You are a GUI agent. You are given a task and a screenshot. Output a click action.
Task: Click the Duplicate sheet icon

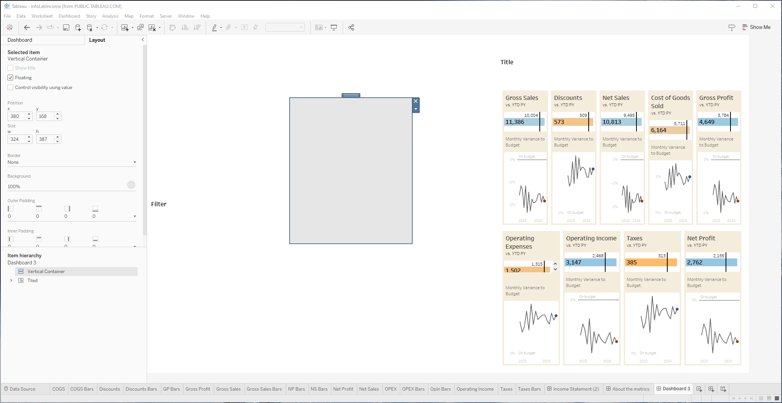140,27
